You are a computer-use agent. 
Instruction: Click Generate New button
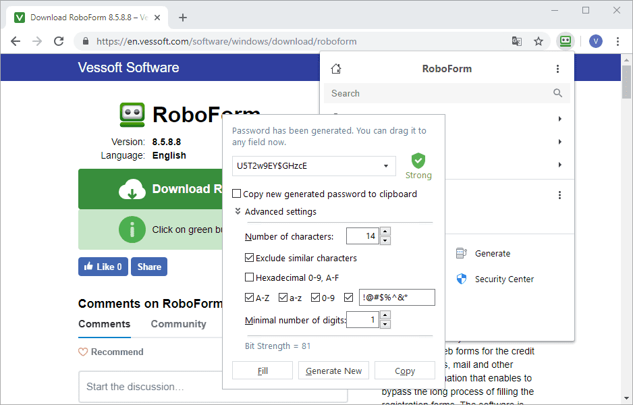[333, 371]
